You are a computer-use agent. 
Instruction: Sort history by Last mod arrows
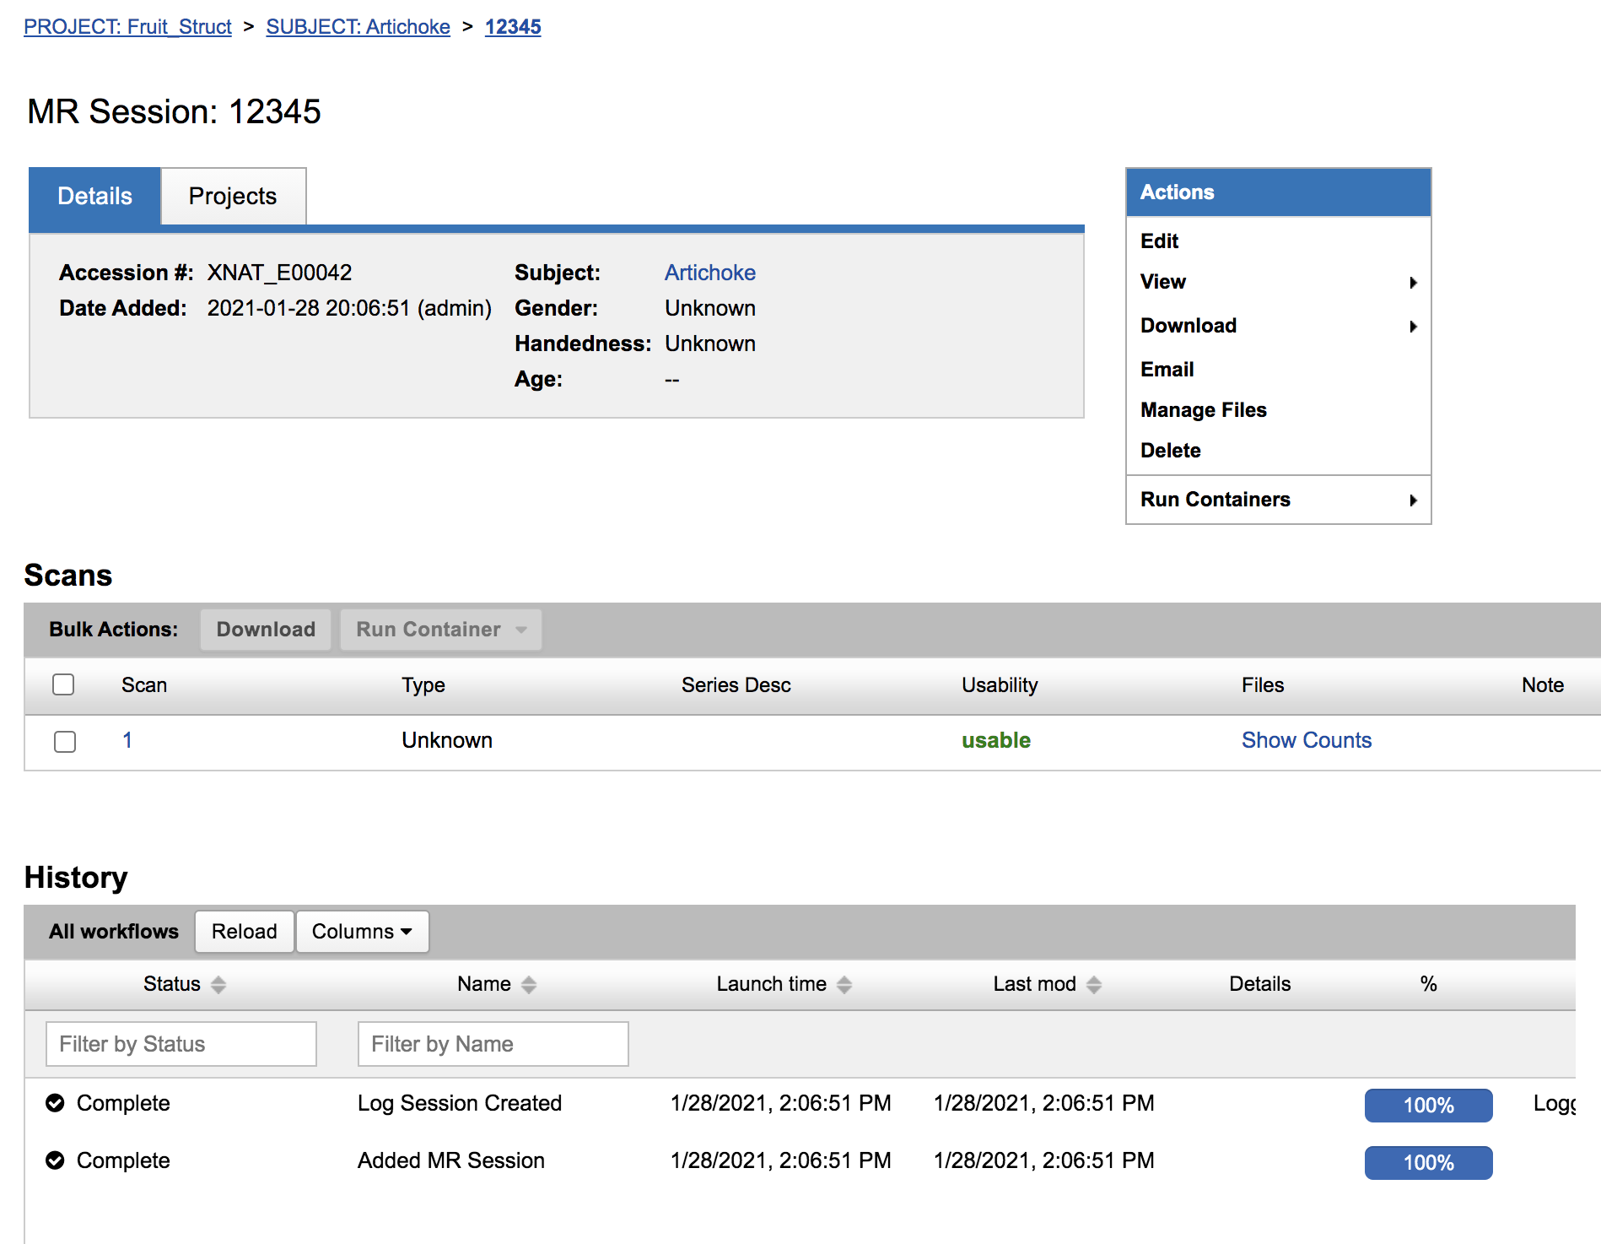click(x=1094, y=984)
